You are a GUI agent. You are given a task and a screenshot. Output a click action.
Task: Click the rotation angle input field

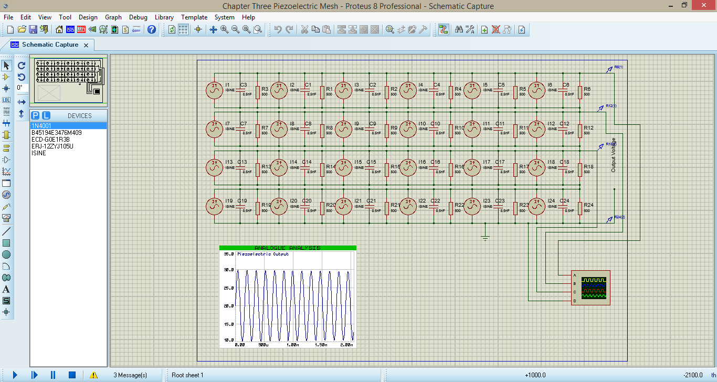click(22, 88)
